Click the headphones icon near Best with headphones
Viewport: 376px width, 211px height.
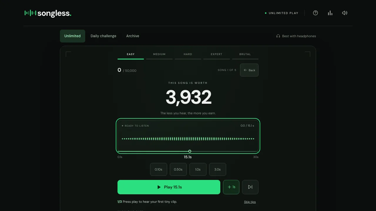click(x=278, y=36)
